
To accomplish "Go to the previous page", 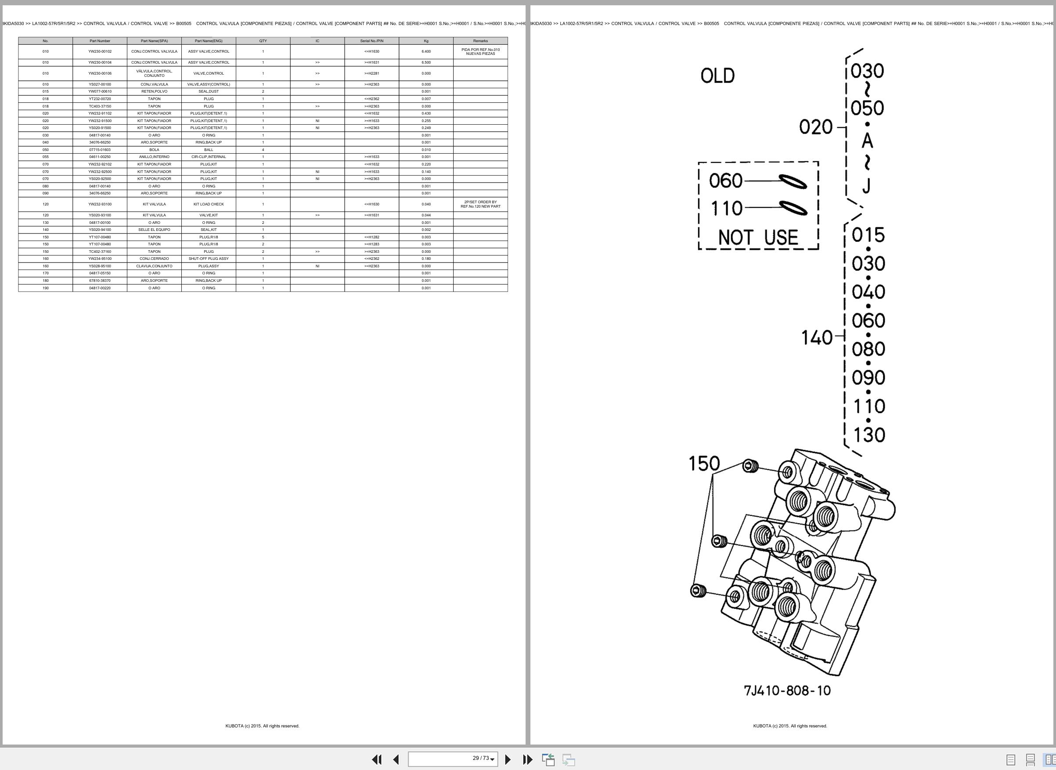I will pyautogui.click(x=396, y=759).
